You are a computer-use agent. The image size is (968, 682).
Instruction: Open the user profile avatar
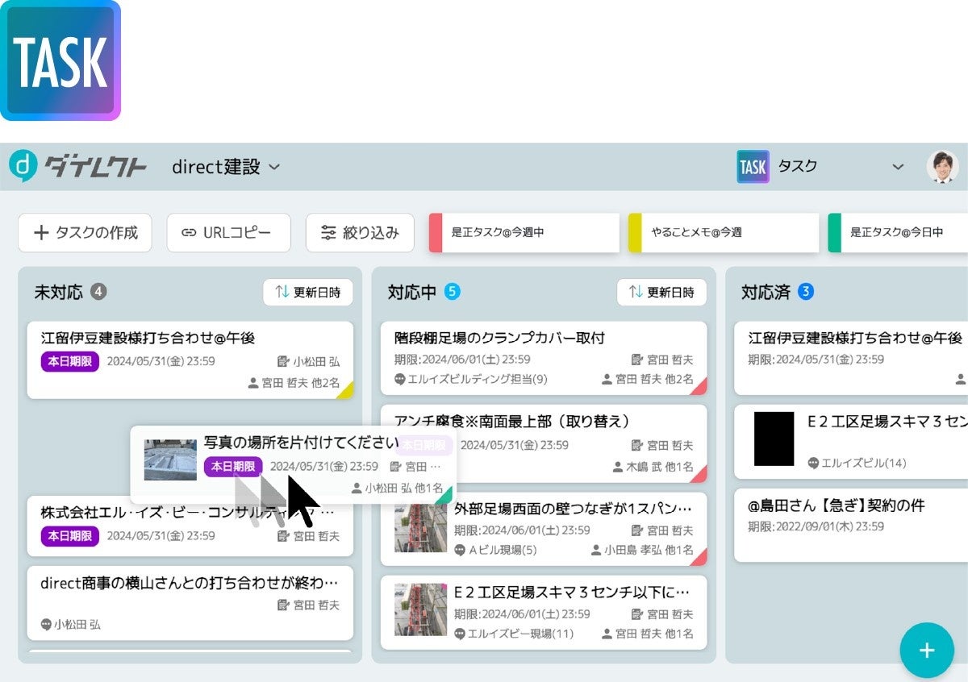(x=942, y=167)
